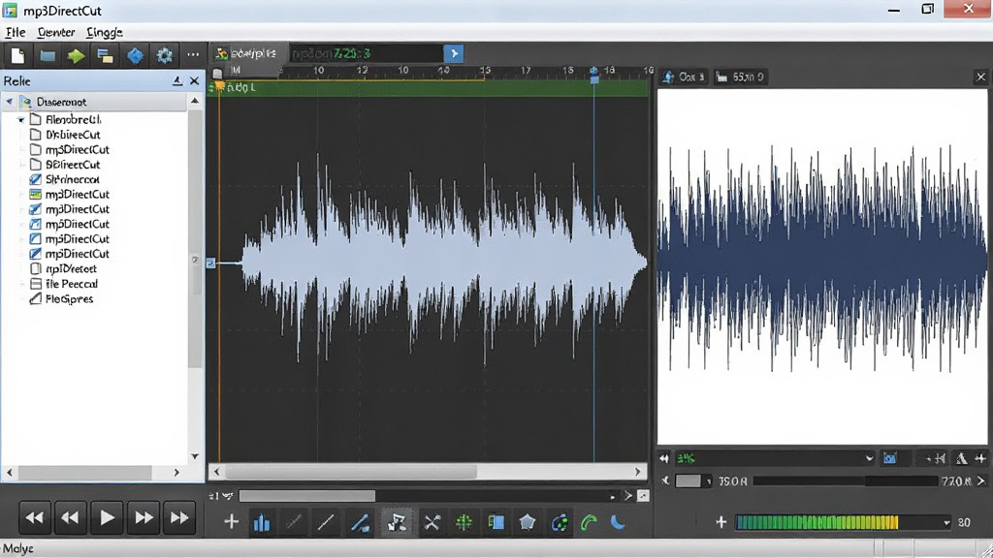The width and height of the screenshot is (993, 558).
Task: Open the Denter menu
Action: pyautogui.click(x=55, y=32)
